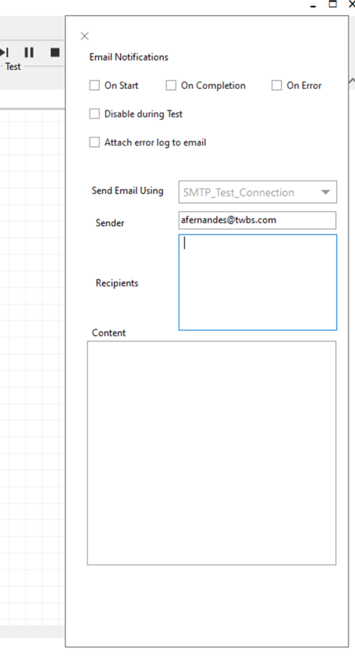355x658 pixels.
Task: Open the Send Email Using dropdown arrow
Action: [325, 192]
